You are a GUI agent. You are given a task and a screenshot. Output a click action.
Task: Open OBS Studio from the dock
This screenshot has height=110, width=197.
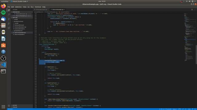coord(3,58)
